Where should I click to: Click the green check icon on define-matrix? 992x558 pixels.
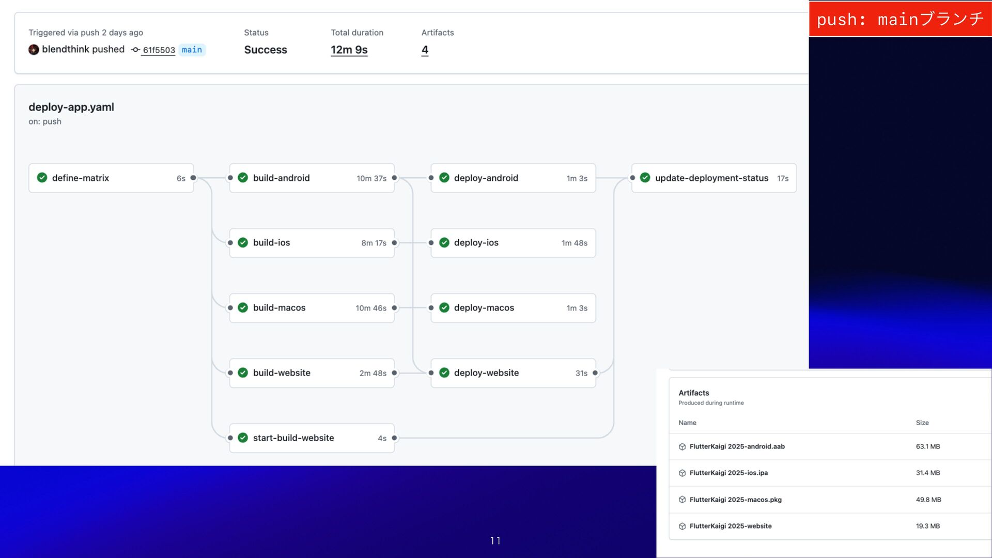pos(42,178)
